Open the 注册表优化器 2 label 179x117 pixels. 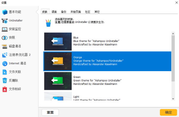click(x=20, y=55)
